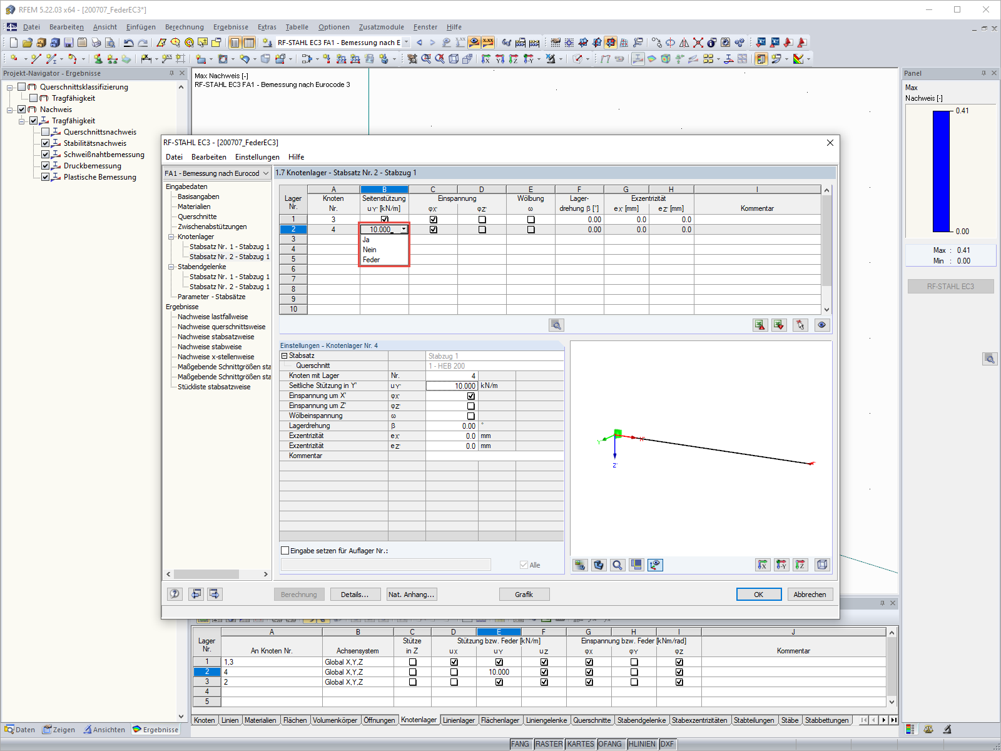Check Wölbung ω for Lager 1
Screen dimensions: 1001x751
click(531, 219)
